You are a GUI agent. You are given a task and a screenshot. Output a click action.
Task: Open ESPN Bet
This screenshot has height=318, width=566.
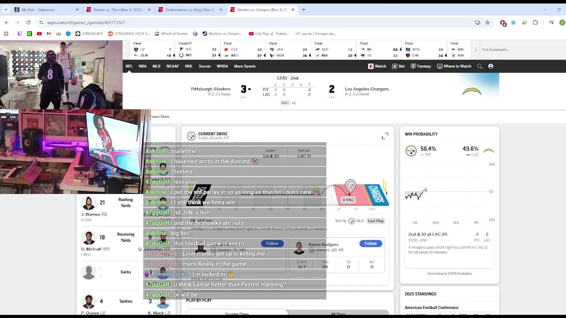[x=398, y=66]
